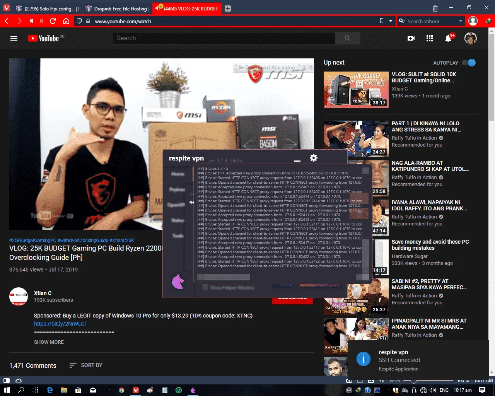The width and height of the screenshot is (495, 396).
Task: Open a new browser tab
Action: coord(228,9)
